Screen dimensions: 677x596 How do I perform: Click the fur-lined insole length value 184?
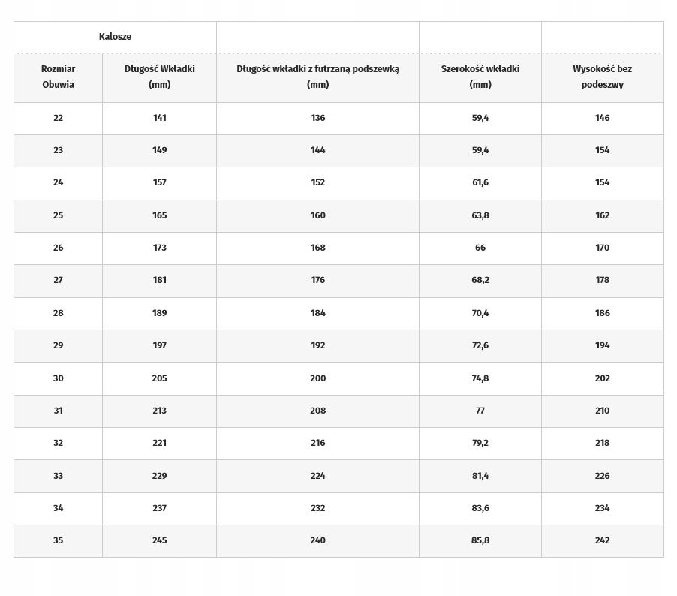tap(317, 313)
